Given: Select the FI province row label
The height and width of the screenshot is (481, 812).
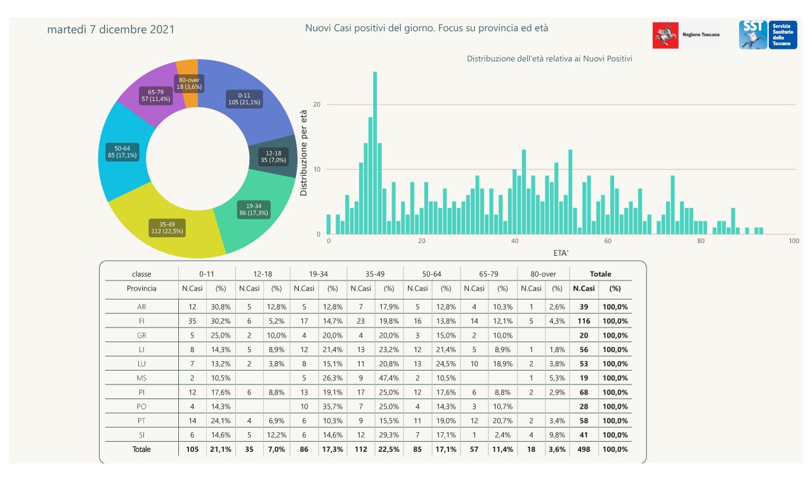Looking at the screenshot, I should 141,321.
